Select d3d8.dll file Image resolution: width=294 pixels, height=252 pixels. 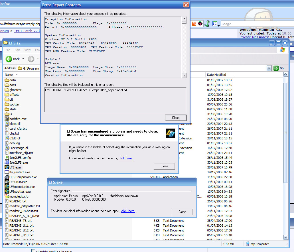pos(13,138)
